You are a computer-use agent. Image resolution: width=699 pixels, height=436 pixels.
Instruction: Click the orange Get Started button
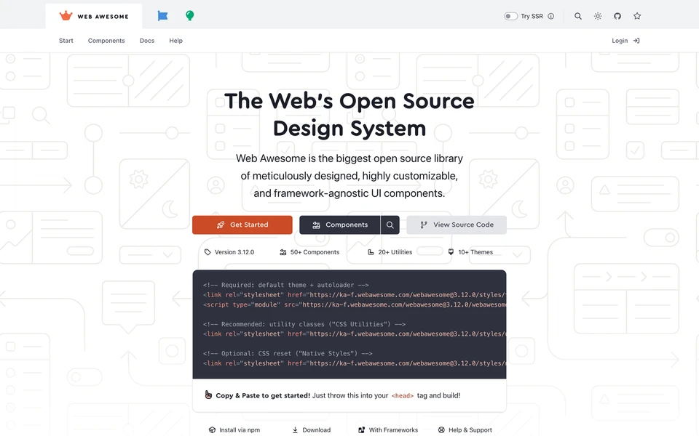242,225
